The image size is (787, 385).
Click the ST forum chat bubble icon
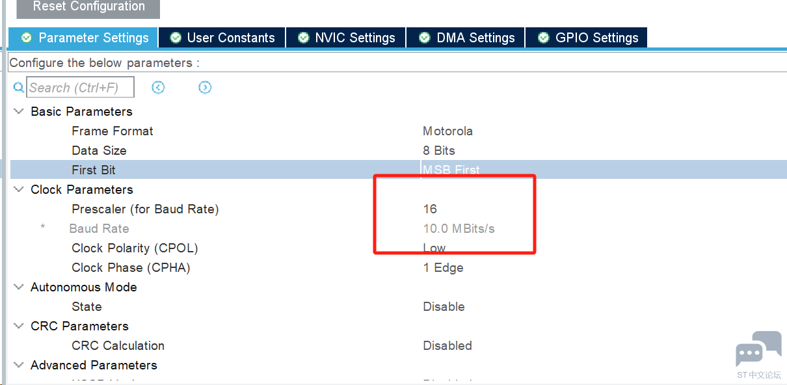758,349
